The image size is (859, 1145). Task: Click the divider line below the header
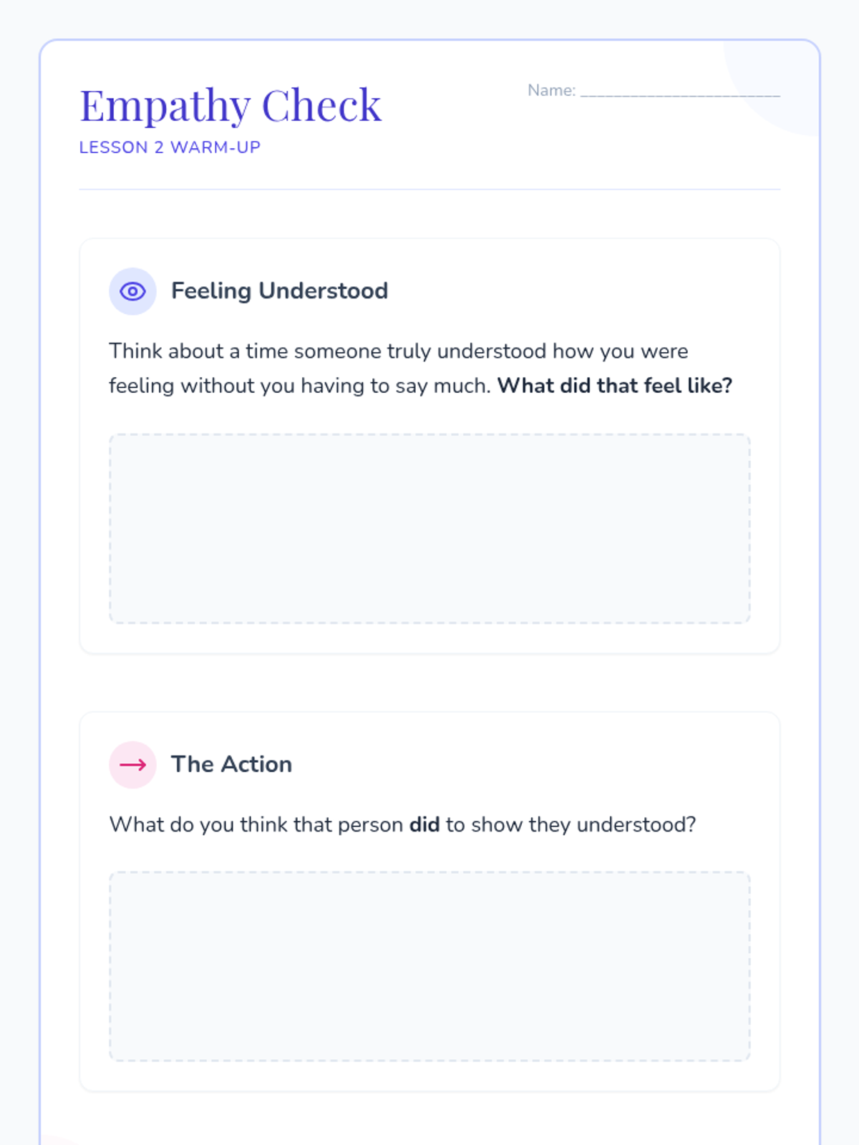429,190
